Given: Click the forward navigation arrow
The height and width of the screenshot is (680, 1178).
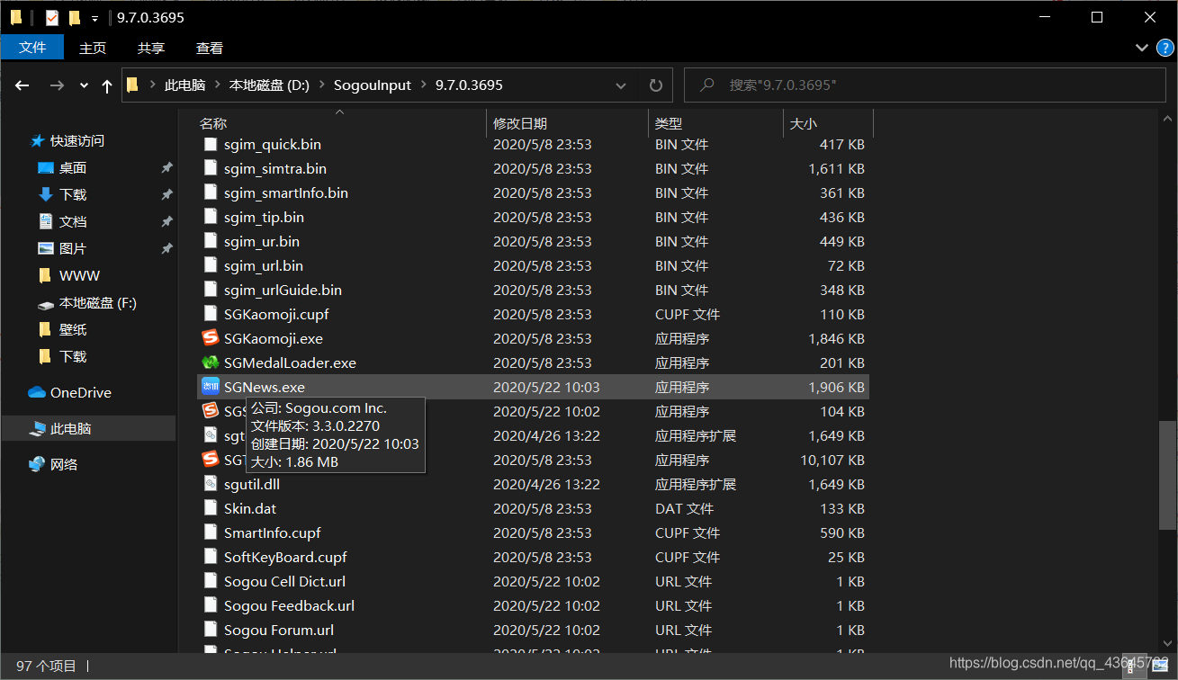Looking at the screenshot, I should (x=57, y=85).
